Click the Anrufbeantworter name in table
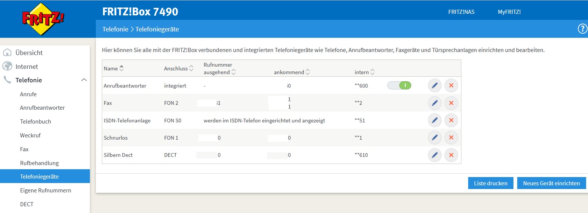Image resolution: width=588 pixels, height=213 pixels. 125,86
